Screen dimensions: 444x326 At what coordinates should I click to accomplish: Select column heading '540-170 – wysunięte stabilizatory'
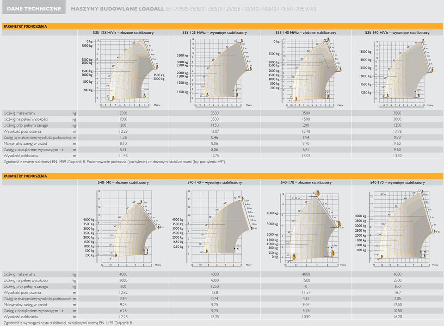coord(397,182)
